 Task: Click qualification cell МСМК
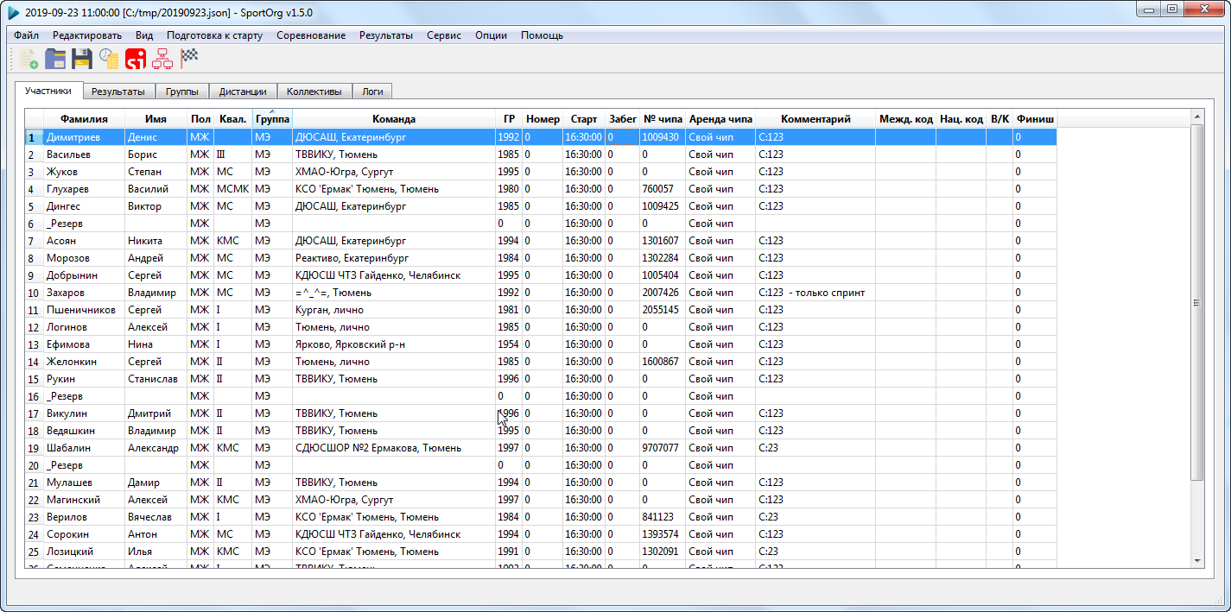click(x=232, y=189)
